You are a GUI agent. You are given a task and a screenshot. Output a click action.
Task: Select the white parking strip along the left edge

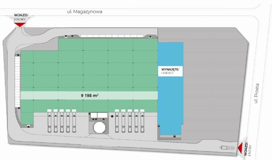click(x=17, y=82)
